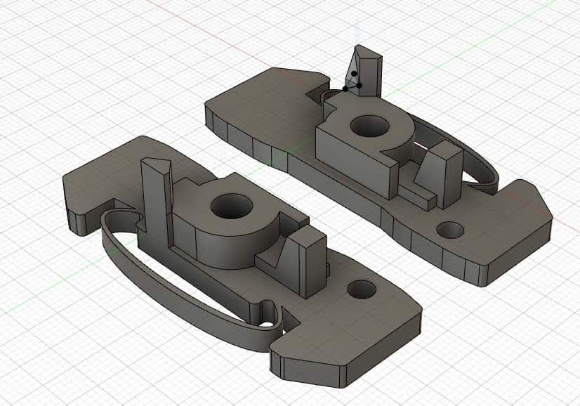Select the wedge-shaped block beside the rear-right part's boss
The height and width of the screenshot is (406, 580).
click(x=440, y=174)
